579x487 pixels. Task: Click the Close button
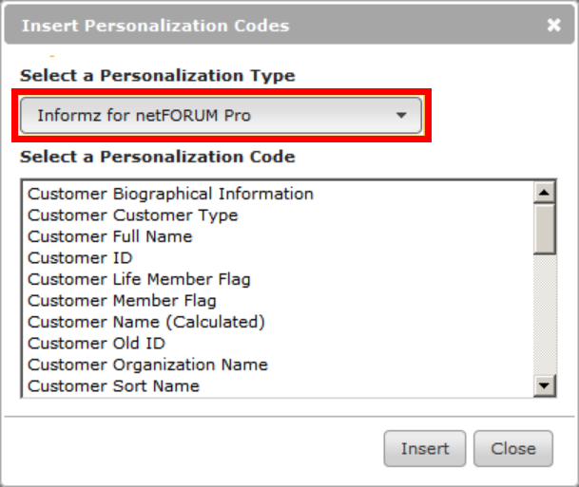coord(513,449)
